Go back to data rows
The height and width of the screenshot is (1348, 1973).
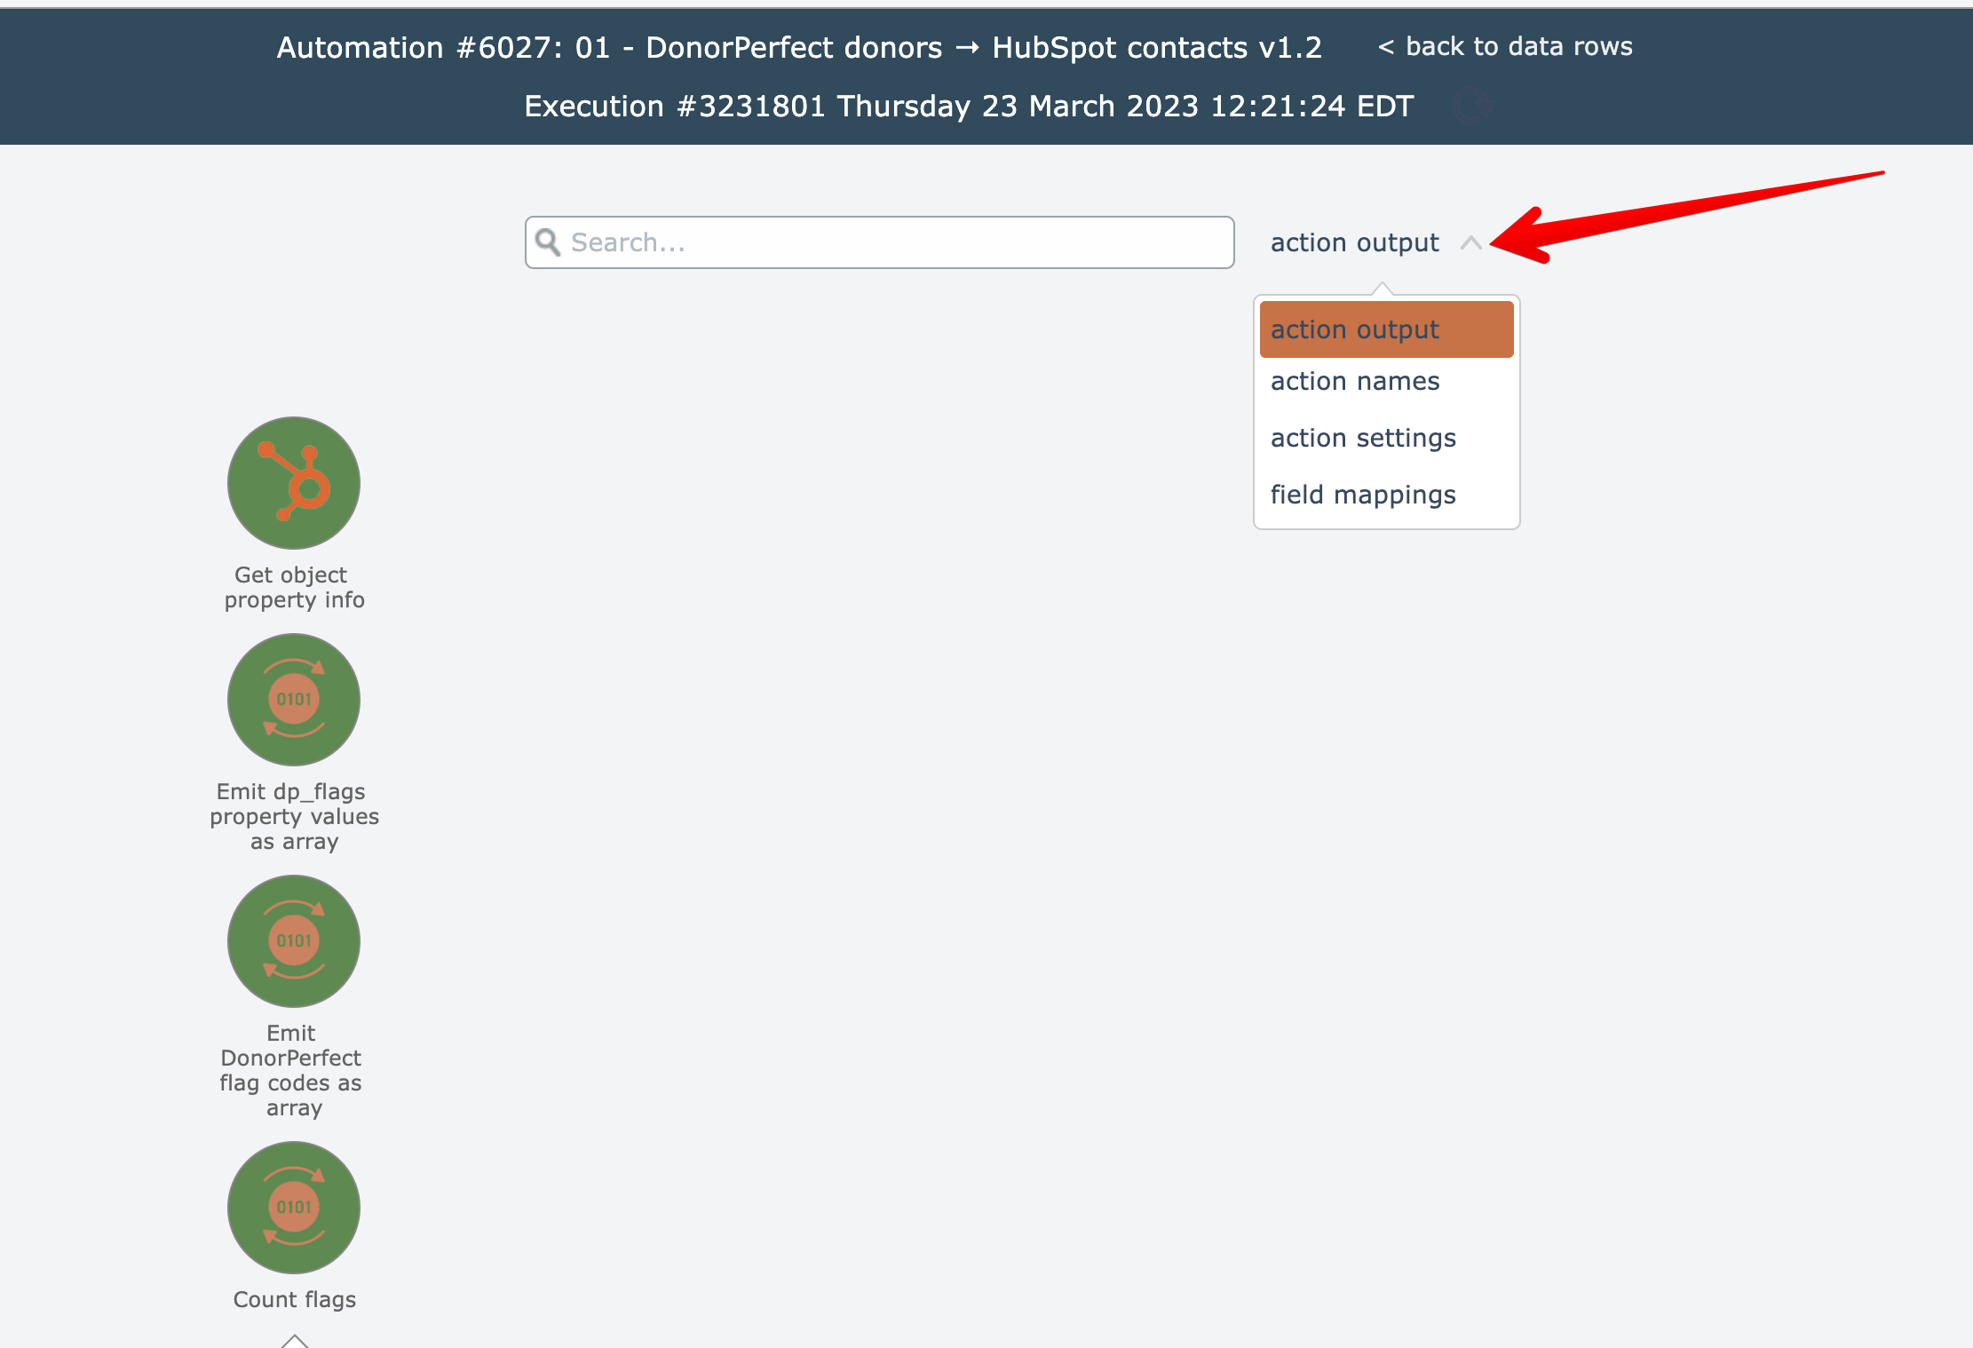click(x=1505, y=46)
